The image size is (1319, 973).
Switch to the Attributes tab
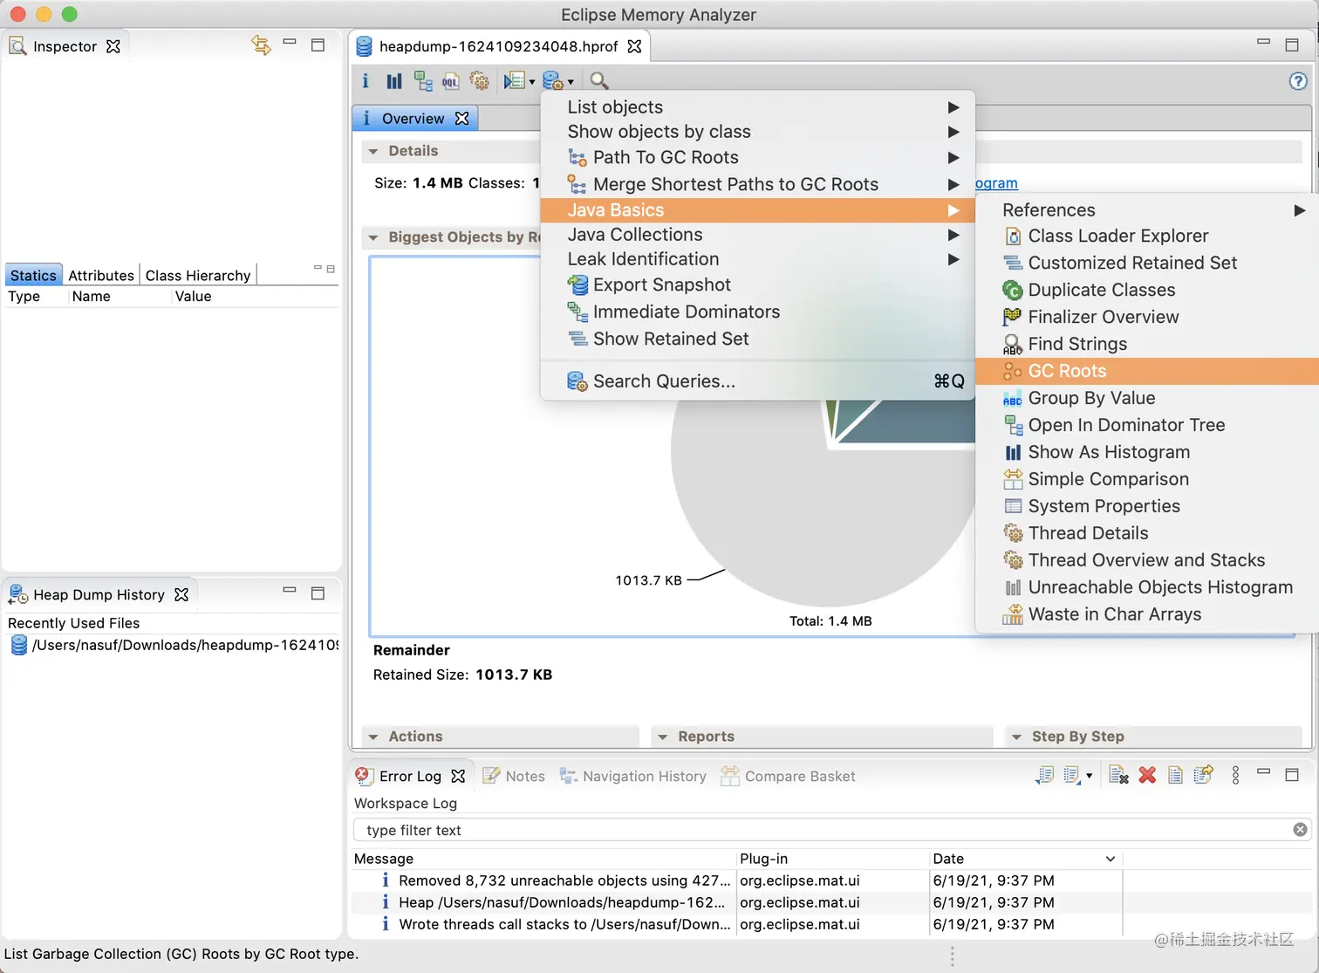click(x=101, y=275)
